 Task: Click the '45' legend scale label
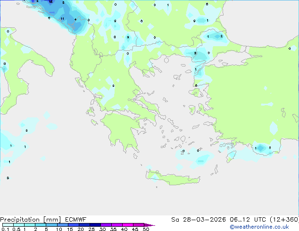click(x=135, y=229)
